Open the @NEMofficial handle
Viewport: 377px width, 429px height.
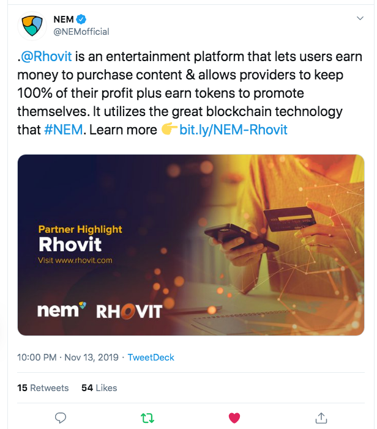81,32
